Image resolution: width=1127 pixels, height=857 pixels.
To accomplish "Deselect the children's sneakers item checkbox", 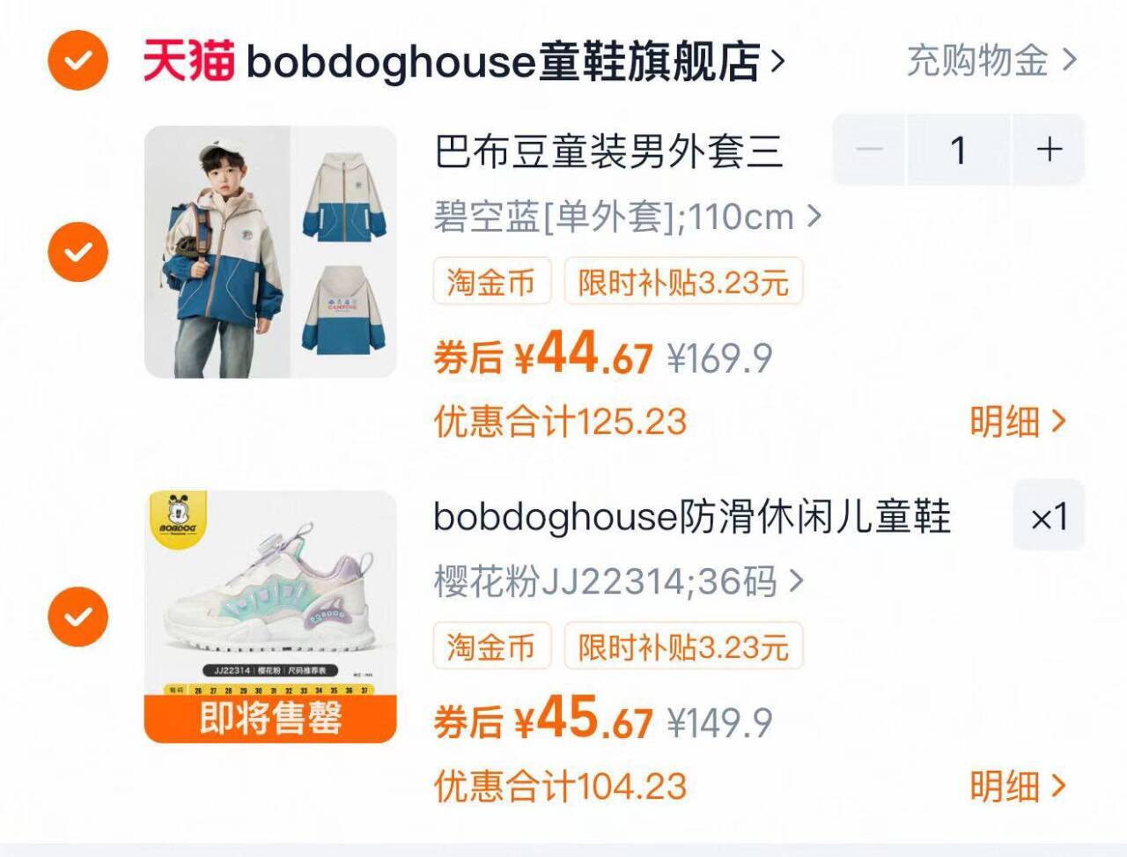I will tap(78, 617).
